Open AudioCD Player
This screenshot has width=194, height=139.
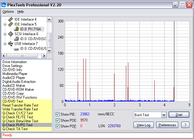point(14,78)
